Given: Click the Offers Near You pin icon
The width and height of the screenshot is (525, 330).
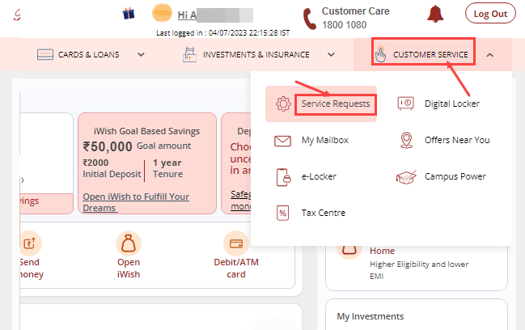Looking at the screenshot, I should click(x=406, y=140).
